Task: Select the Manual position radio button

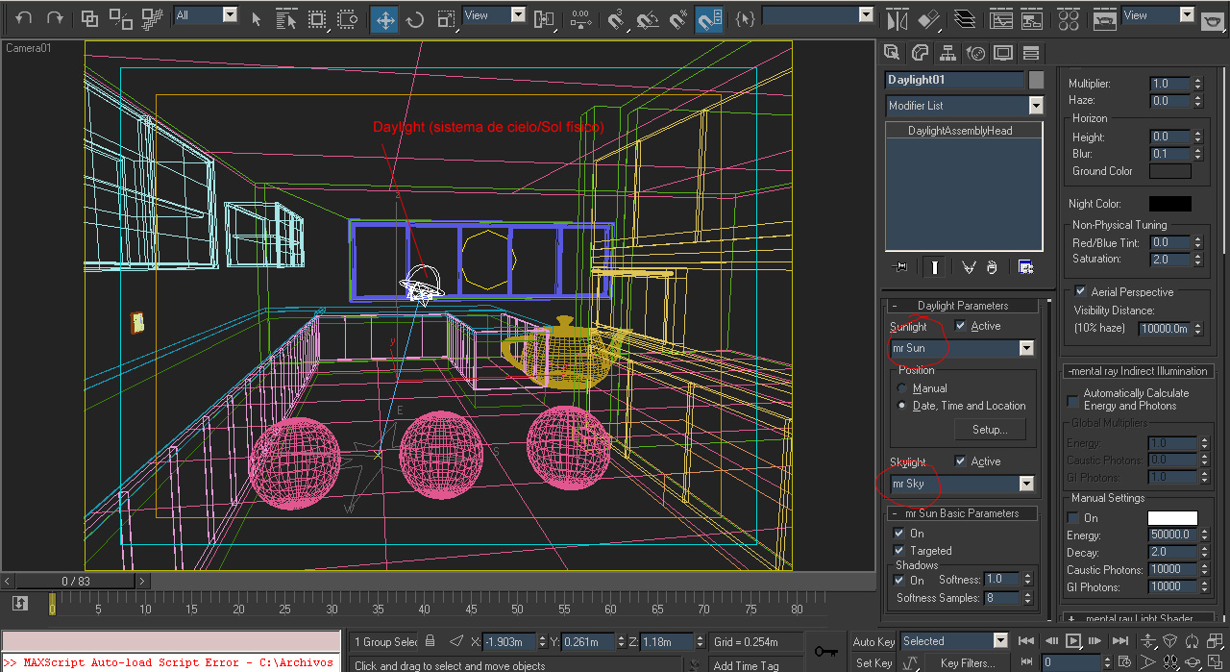Action: (x=902, y=388)
